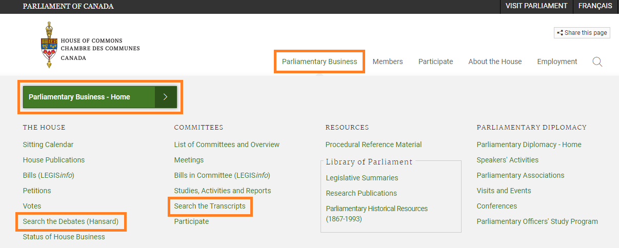Click House of Commons Canada wordmark text
619x248 pixels.
point(100,49)
